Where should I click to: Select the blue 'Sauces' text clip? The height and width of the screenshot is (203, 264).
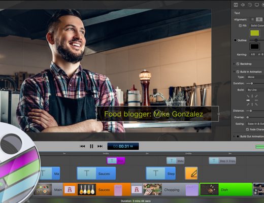[x=96, y=173]
